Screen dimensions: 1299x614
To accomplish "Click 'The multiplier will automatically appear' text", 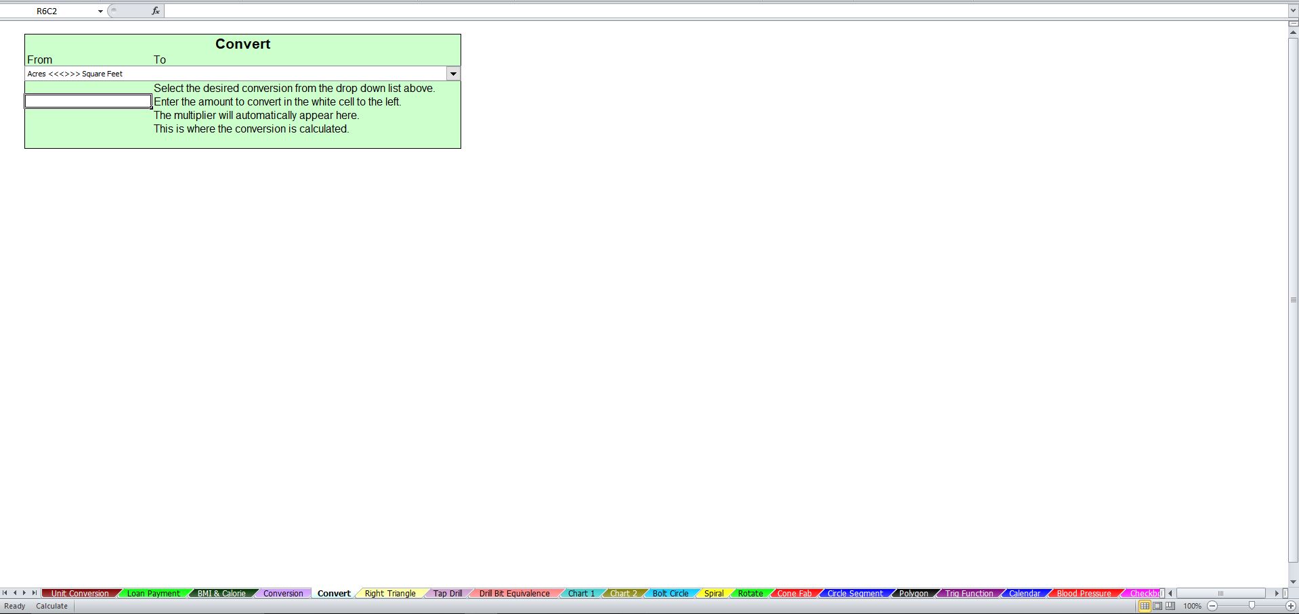I will (x=256, y=115).
